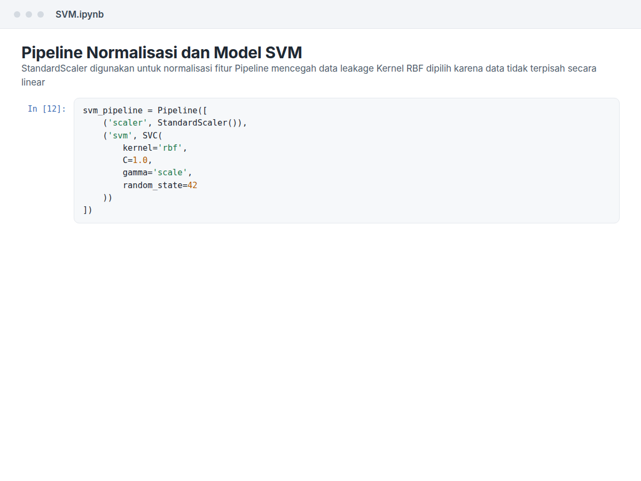Click the 'scaler', StandardScaler() line

[x=175, y=123]
